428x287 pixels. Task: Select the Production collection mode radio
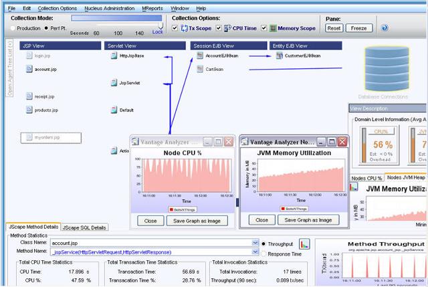[13, 28]
